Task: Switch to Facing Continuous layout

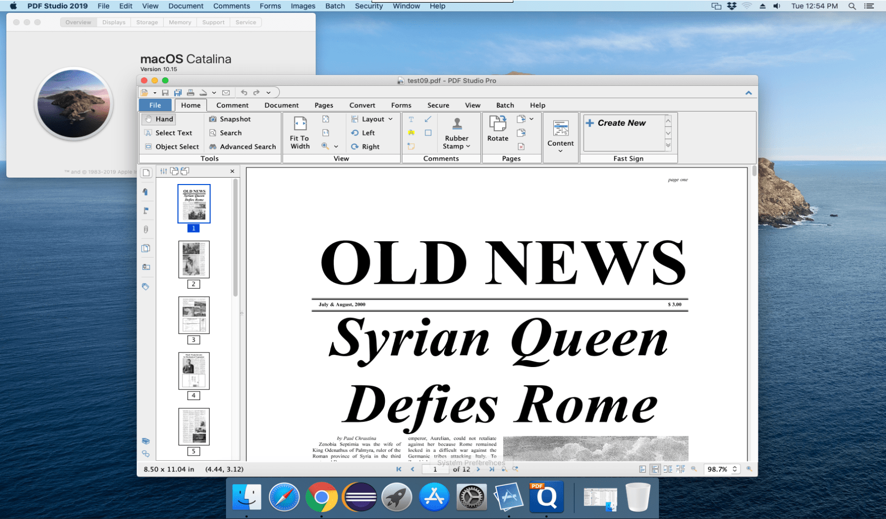Action: click(x=680, y=469)
